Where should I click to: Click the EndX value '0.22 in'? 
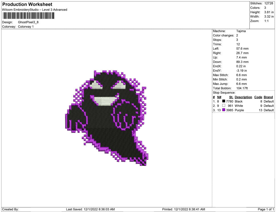point(241,66)
